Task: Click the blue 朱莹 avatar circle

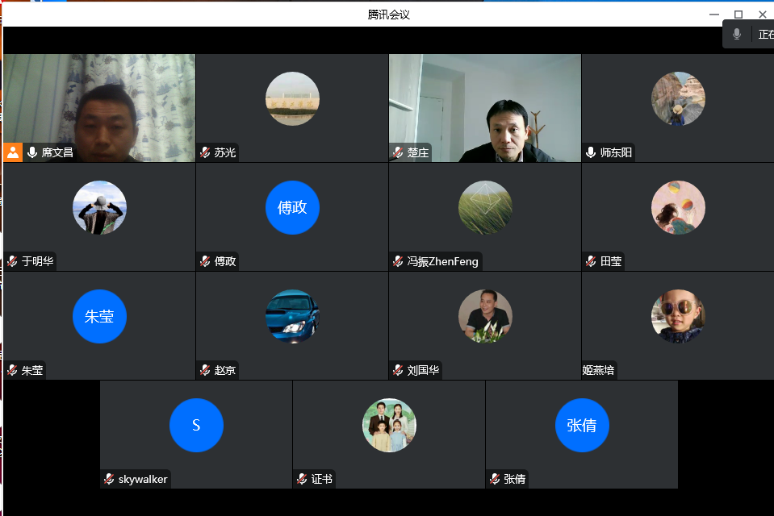Action: (x=99, y=316)
